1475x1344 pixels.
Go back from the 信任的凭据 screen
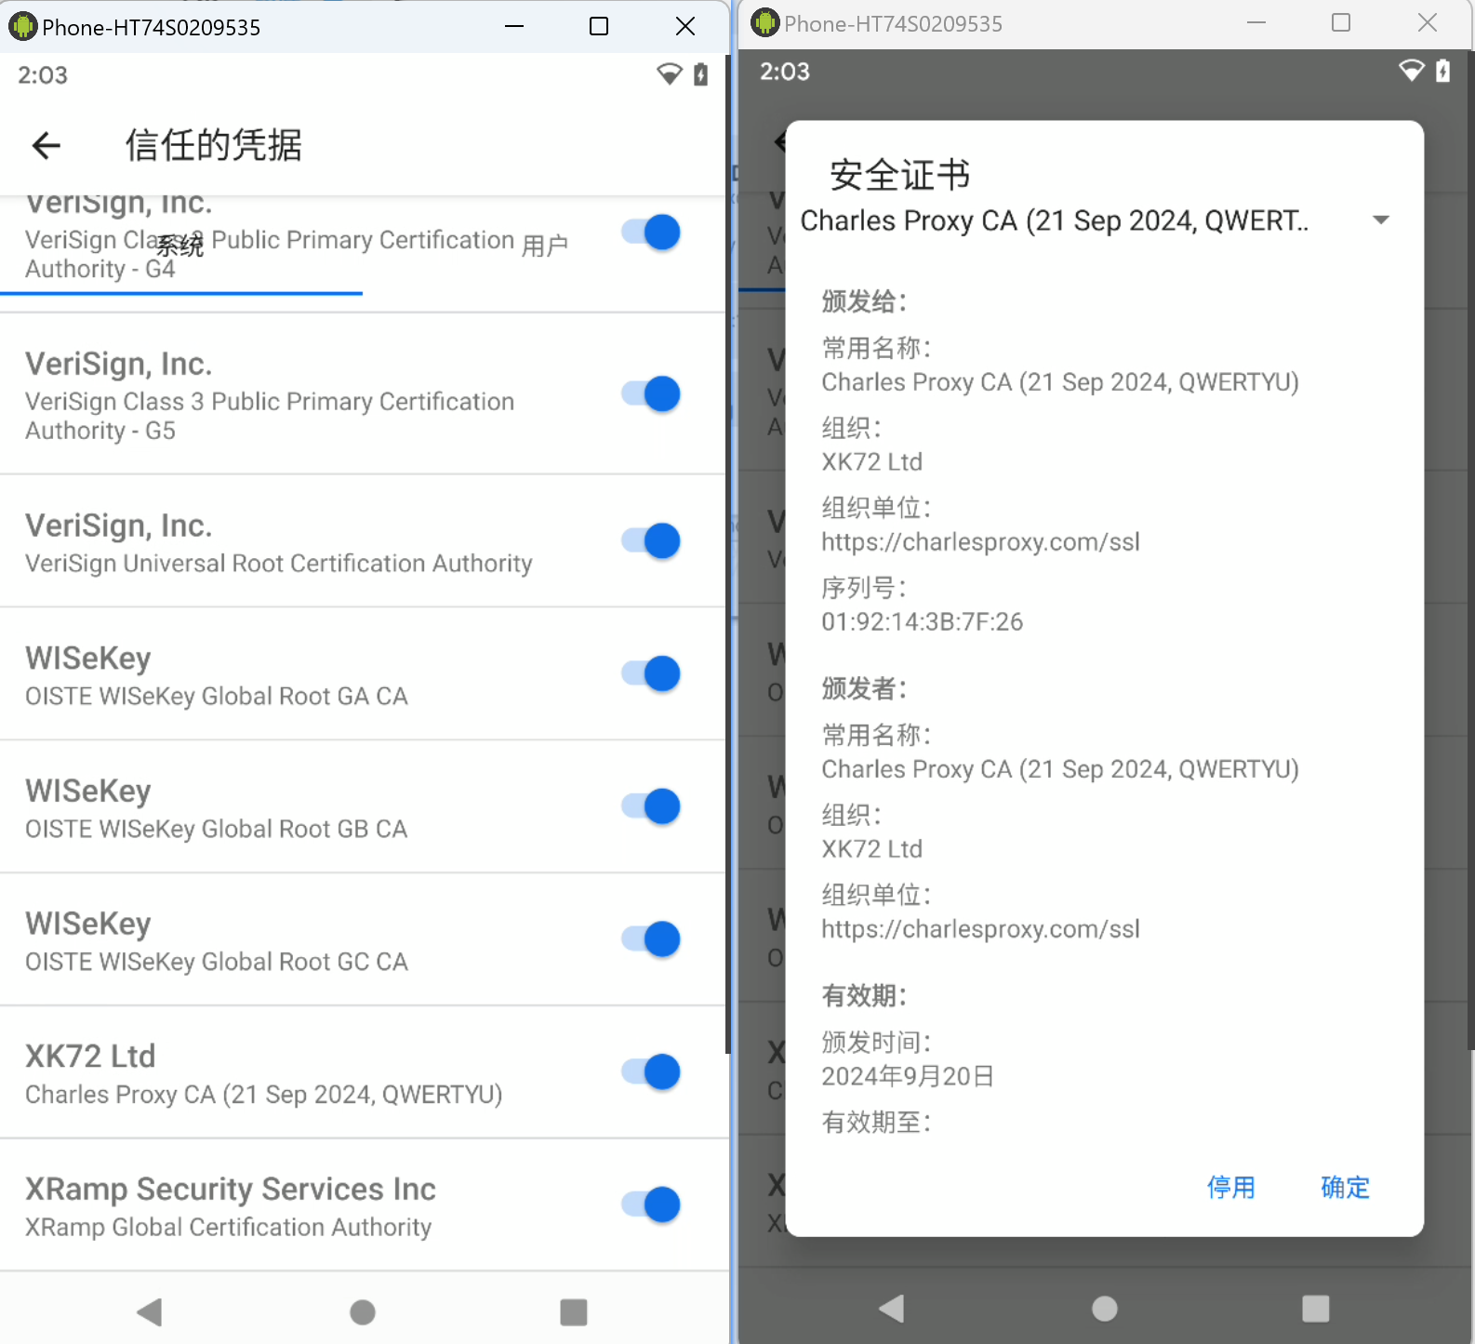point(47,145)
